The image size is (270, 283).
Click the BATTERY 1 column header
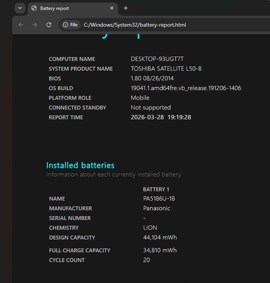click(x=156, y=189)
